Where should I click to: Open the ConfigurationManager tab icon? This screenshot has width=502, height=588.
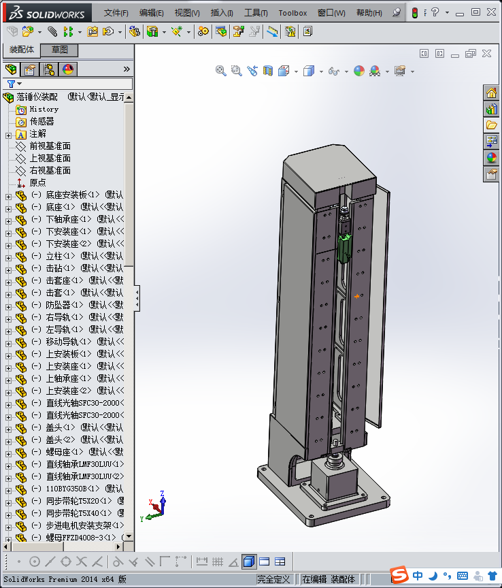click(x=49, y=69)
